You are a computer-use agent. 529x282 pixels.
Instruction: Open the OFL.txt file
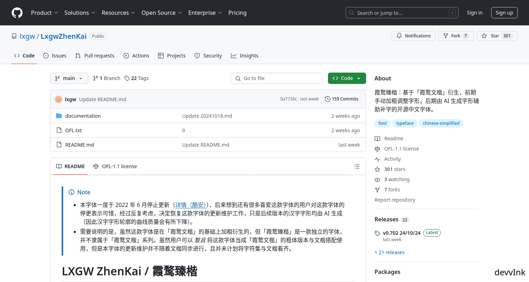(x=73, y=130)
